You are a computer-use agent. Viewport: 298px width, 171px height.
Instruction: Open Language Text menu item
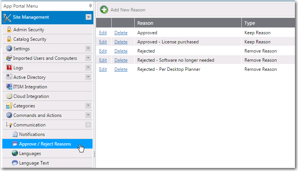tap(34, 163)
